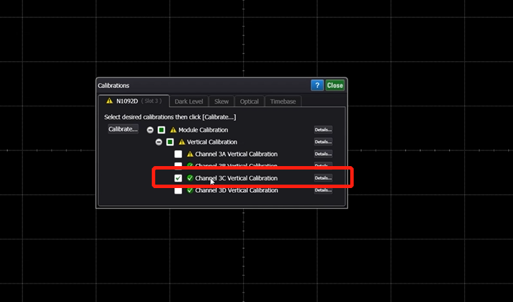Image resolution: width=513 pixels, height=302 pixels.
Task: Select the N1092D Slot 3 tab
Action: (x=134, y=101)
